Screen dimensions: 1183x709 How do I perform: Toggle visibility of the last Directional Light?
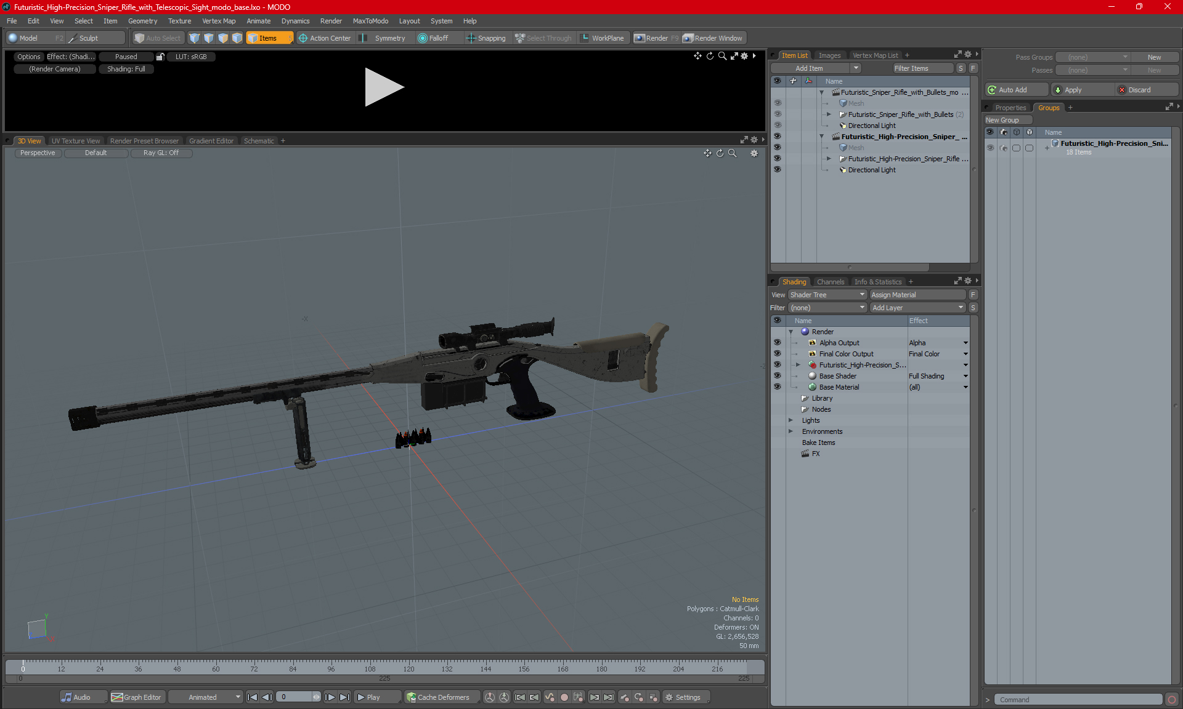(778, 170)
